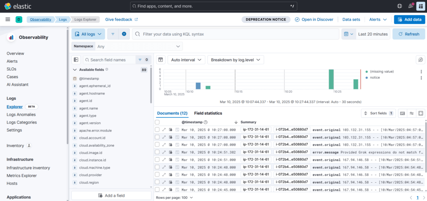Open the Auto interval dropdown
The height and width of the screenshot is (201, 427).
click(186, 60)
